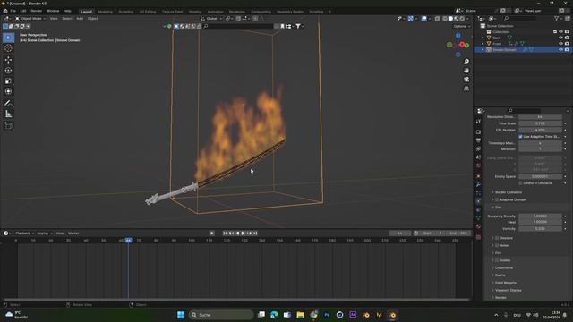The width and height of the screenshot is (573, 322).
Task: Toggle the camera view icon
Action: click(x=466, y=80)
